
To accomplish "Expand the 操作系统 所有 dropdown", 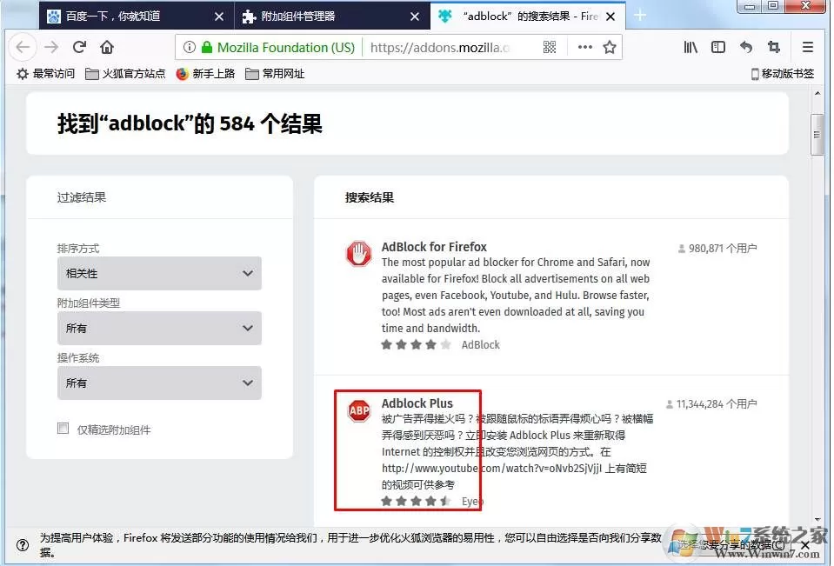I will (159, 383).
